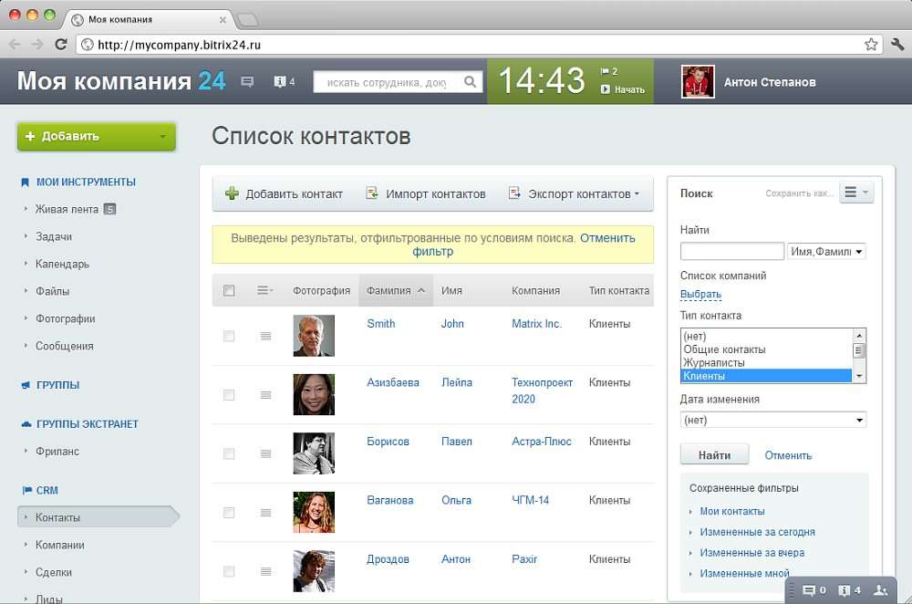The image size is (912, 604).
Task: Click the search magnifier icon
Action: point(470,82)
